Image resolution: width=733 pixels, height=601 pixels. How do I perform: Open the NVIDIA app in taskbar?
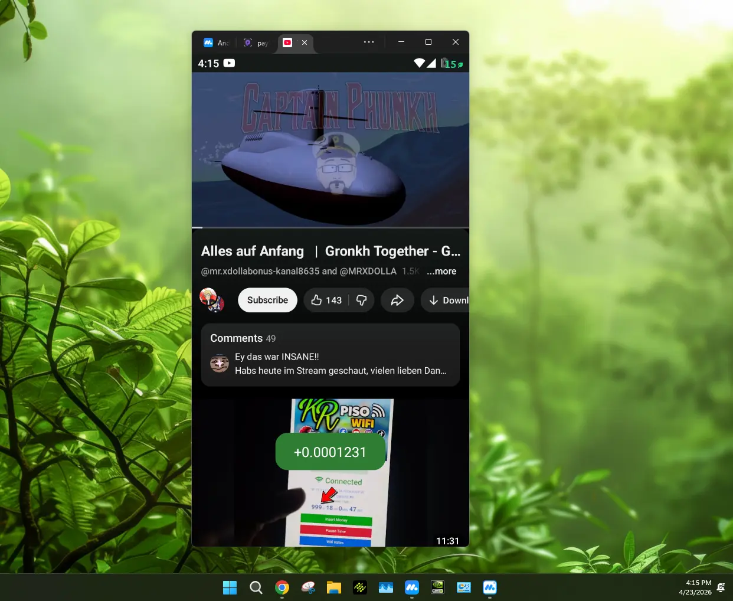click(438, 587)
